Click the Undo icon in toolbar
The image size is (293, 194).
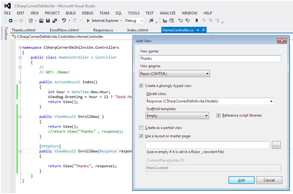click(64, 20)
